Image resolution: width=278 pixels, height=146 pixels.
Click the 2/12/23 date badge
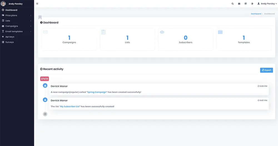tap(44, 79)
